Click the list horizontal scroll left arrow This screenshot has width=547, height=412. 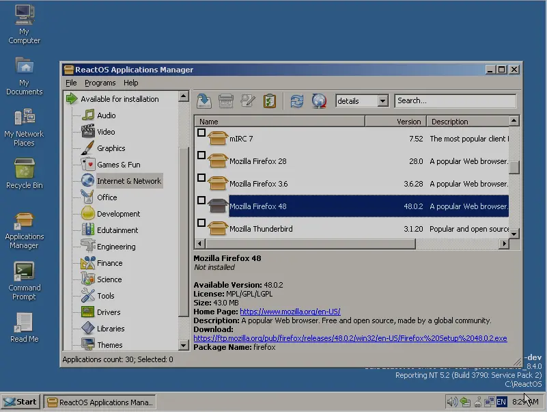(200, 244)
